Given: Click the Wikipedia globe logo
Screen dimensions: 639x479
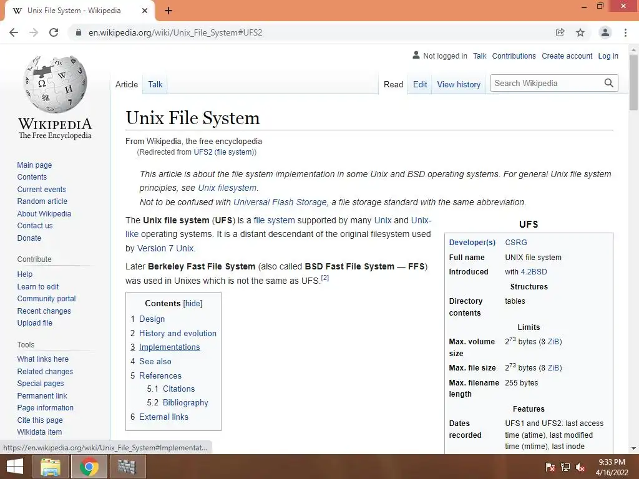Looking at the screenshot, I should coord(55,84).
